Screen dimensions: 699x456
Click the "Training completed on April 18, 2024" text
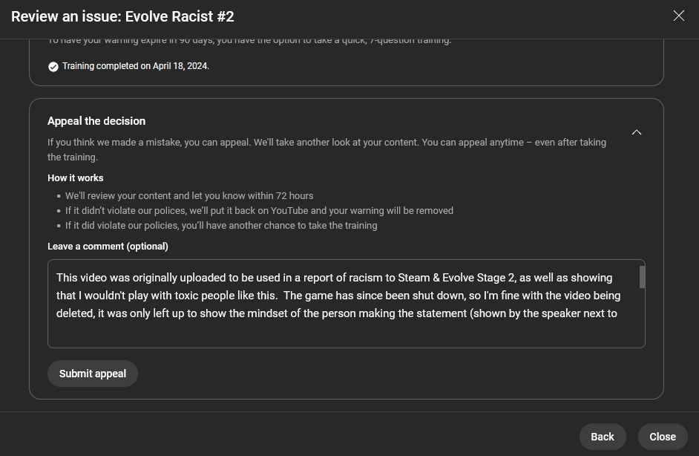pyautogui.click(x=136, y=66)
